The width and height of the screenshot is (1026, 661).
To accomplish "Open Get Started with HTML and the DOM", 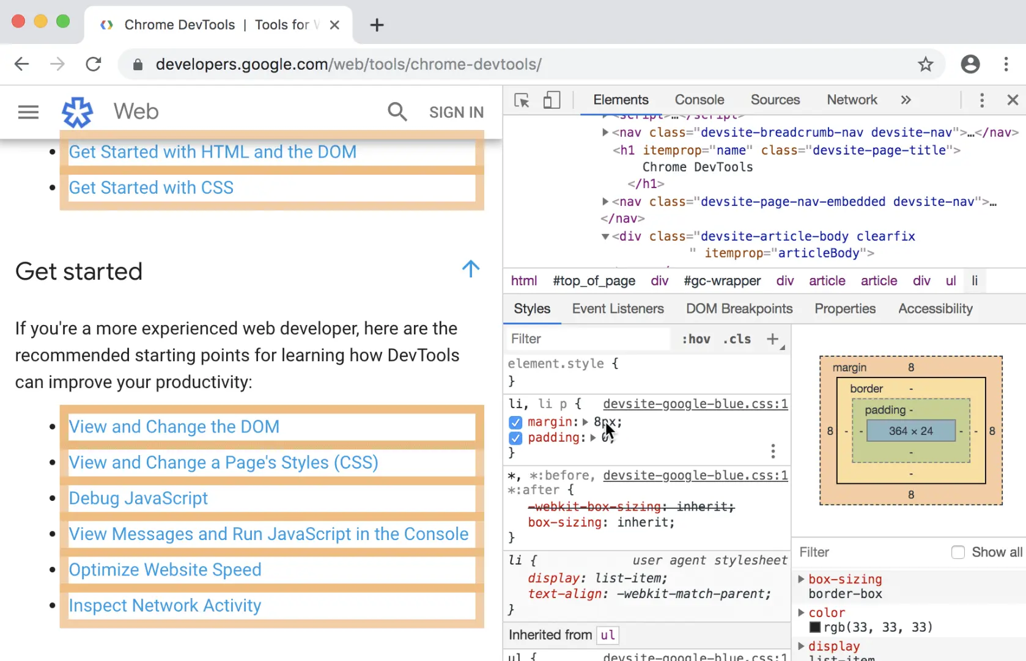I will (x=213, y=152).
